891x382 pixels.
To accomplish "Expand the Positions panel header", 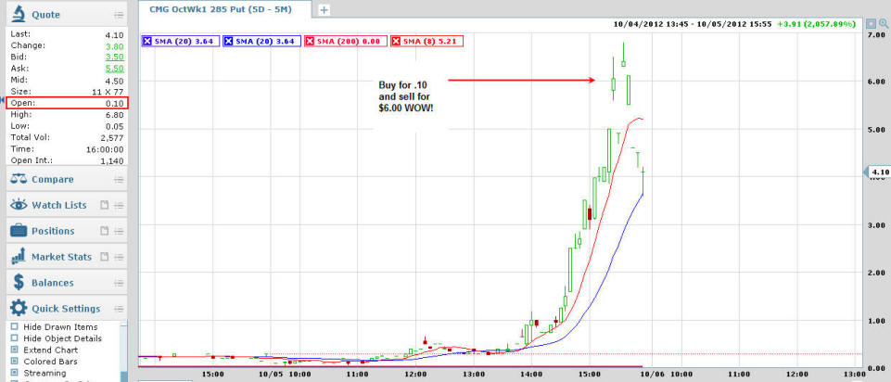I will pyautogui.click(x=67, y=231).
